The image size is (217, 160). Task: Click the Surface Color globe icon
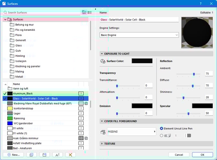[103, 61]
